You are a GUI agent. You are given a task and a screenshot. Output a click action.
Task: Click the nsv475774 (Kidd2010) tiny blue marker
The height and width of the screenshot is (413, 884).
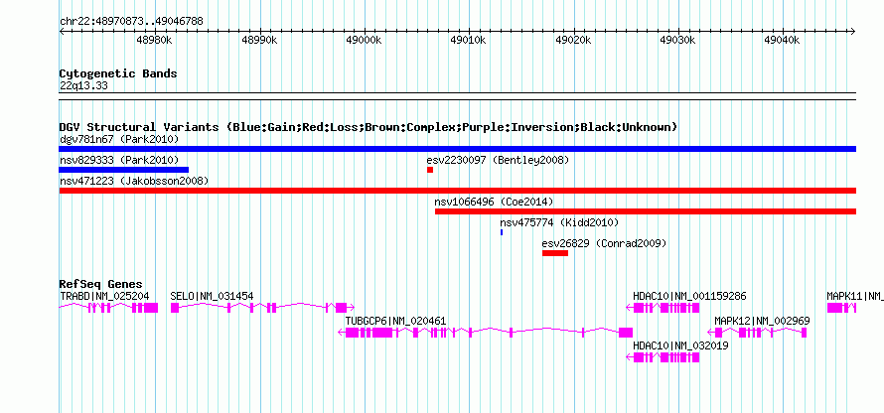click(x=502, y=232)
